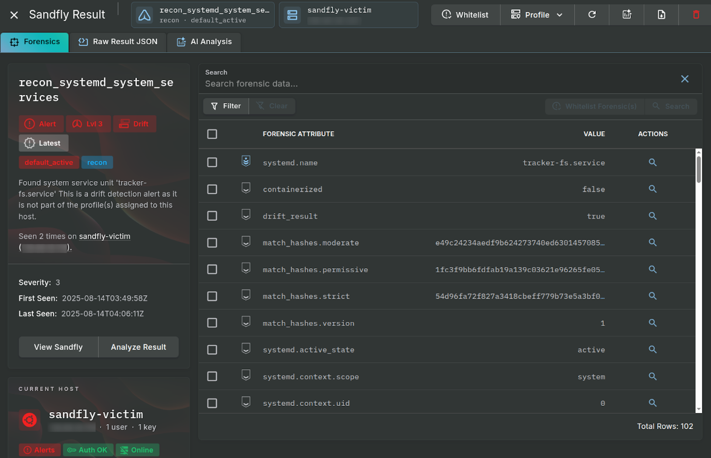Viewport: 711px width, 458px height.
Task: Check the containerized row checkbox
Action: tap(212, 189)
